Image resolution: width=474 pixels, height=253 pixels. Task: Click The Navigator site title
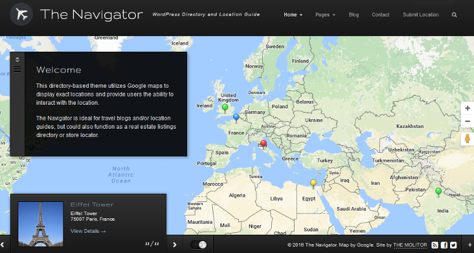91,15
